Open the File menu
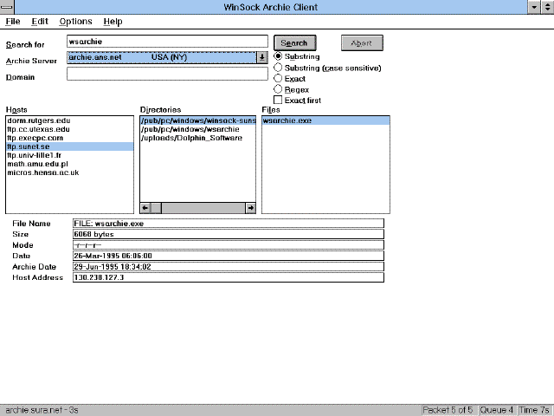 (13, 22)
